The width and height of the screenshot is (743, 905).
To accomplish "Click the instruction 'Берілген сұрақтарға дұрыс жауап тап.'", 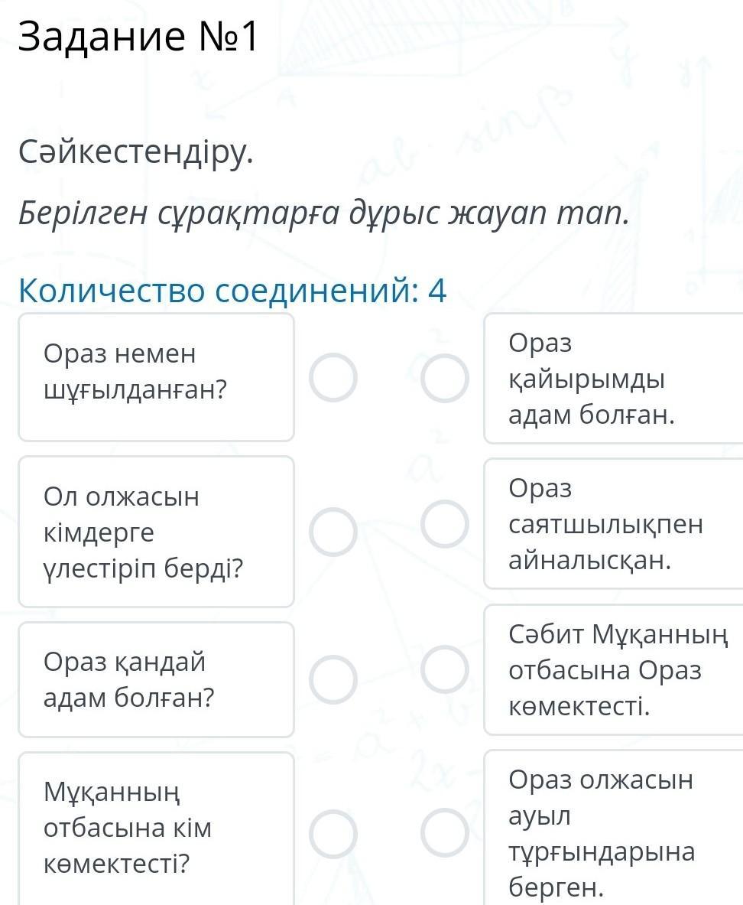I will click(323, 214).
